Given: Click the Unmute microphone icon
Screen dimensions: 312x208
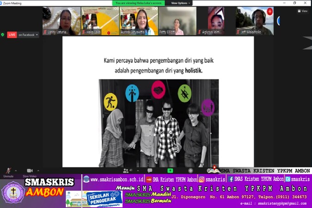Looking at the screenshot, I should coord(8,171).
